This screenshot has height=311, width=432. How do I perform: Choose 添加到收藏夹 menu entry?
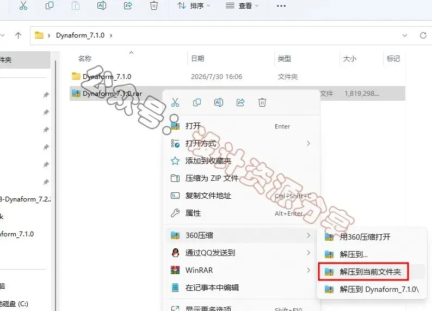point(242,161)
